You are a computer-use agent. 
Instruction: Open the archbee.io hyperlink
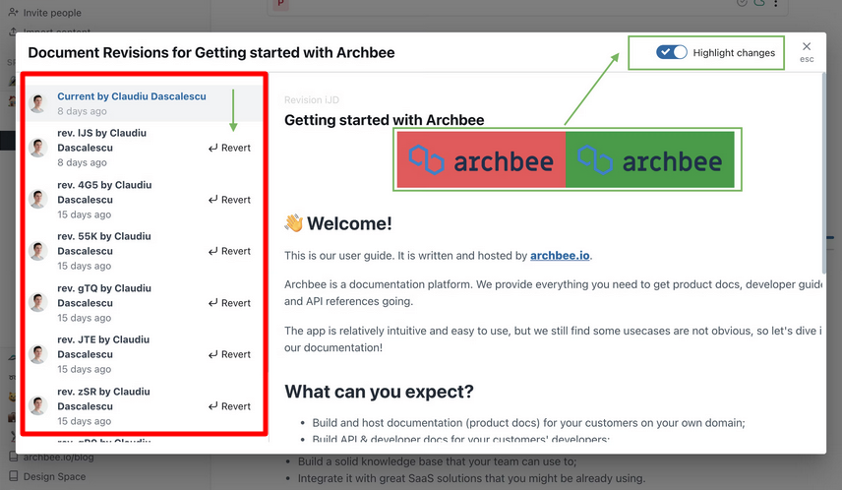pos(560,256)
